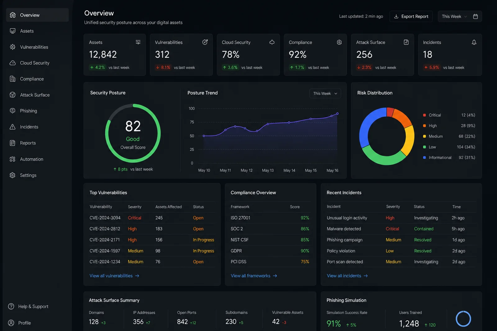Click the Help & Support question icon
This screenshot has height=331, width=497.
click(11, 306)
